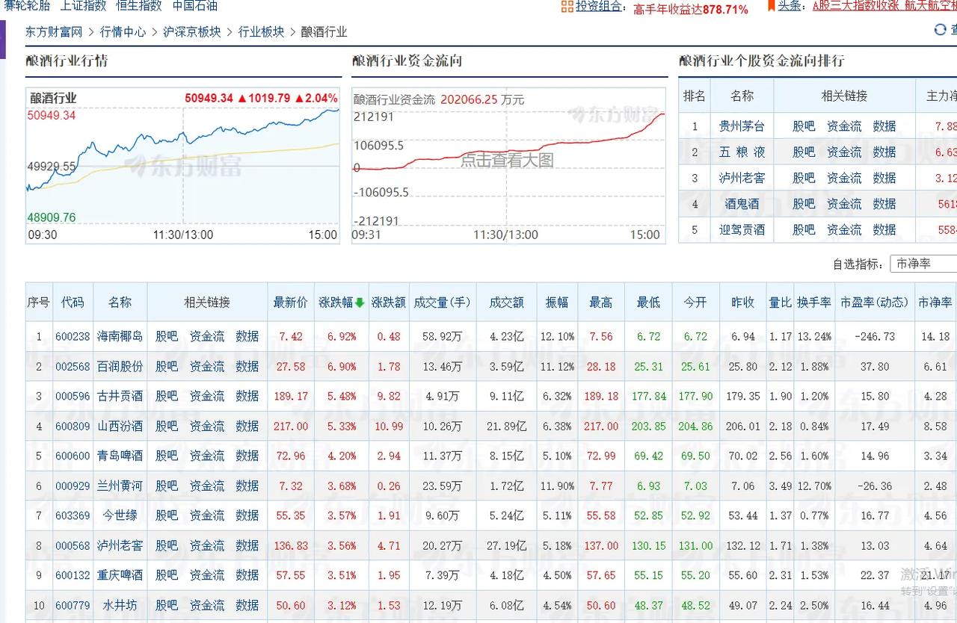957x623 pixels.
Task: Go to 行情中心 in the breadcrumb
Action: (x=123, y=32)
